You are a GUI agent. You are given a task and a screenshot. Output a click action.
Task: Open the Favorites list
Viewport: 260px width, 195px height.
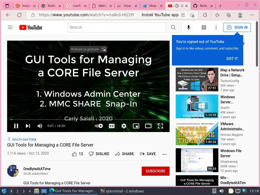point(217,15)
